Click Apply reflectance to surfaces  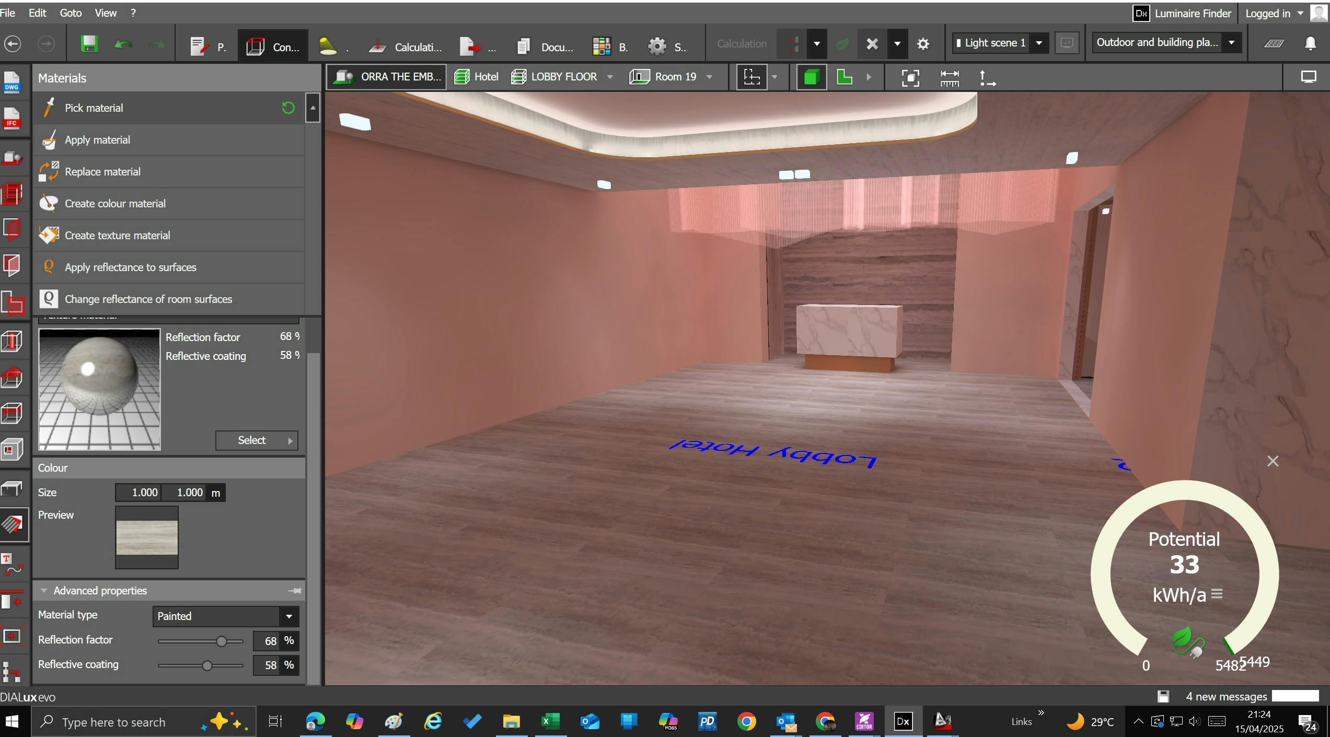coord(130,267)
